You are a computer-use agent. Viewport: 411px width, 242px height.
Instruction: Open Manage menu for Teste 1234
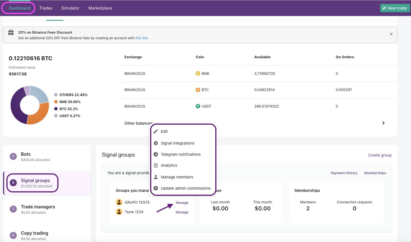pyautogui.click(x=182, y=212)
